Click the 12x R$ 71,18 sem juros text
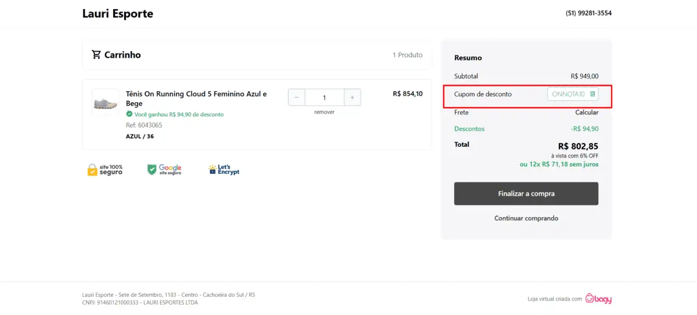Viewport: 697px width, 315px height. click(x=559, y=164)
